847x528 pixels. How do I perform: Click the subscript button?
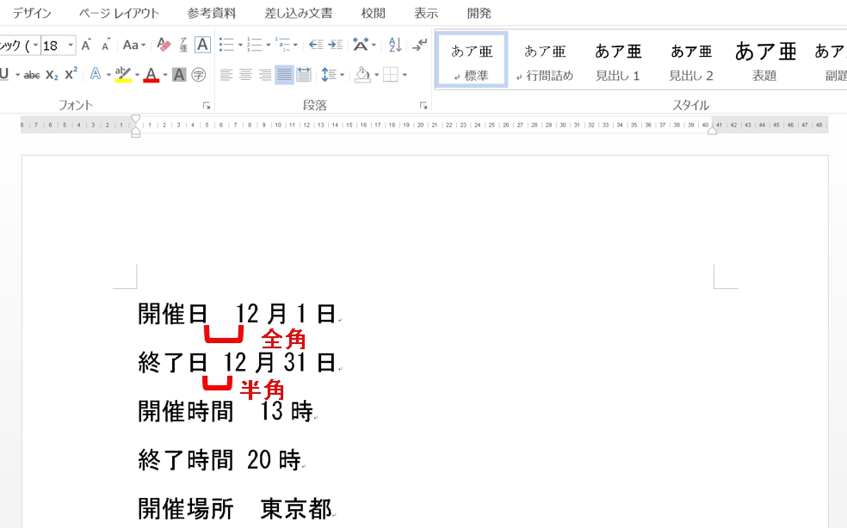(x=52, y=75)
